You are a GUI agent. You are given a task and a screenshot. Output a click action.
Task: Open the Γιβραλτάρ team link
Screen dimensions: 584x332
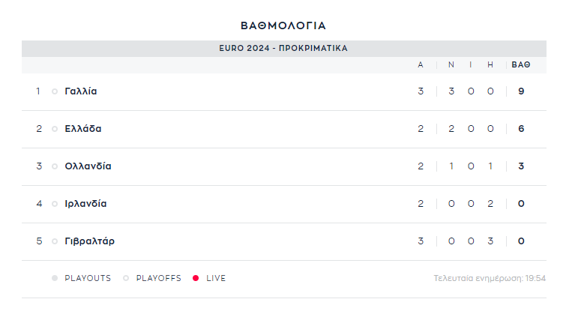tap(90, 241)
